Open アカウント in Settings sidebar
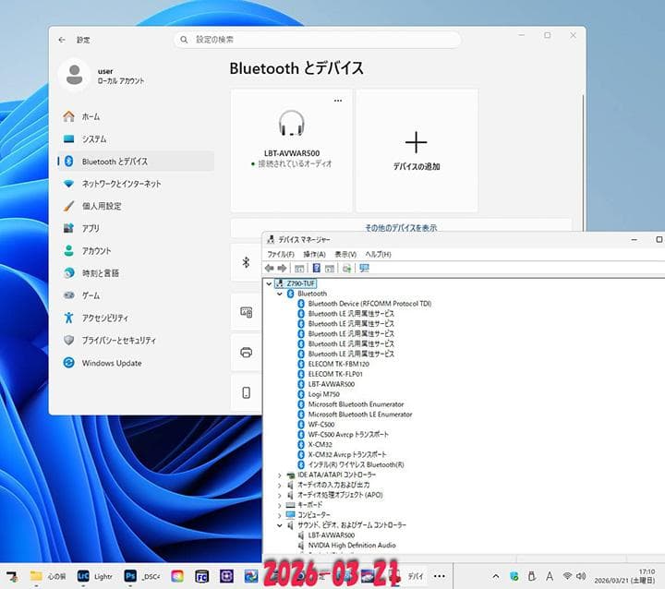Screen dimensions: 665x589 point(135,250)
